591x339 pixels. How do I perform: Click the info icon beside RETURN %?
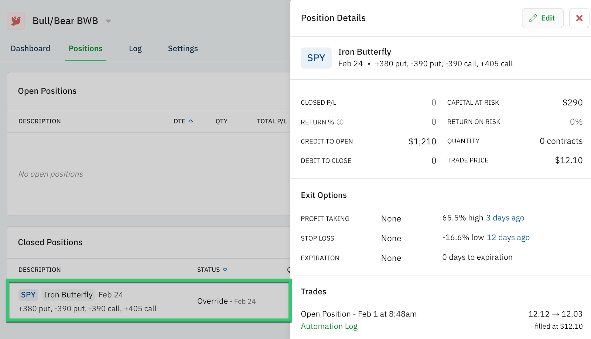click(x=340, y=122)
